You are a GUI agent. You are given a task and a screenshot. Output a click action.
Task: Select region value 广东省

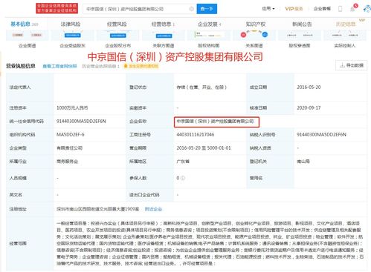pos(183,161)
